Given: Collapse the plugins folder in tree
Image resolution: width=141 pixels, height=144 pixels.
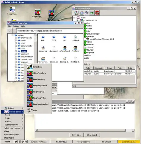Looking at the screenshot, I should pyautogui.click(x=12, y=35).
